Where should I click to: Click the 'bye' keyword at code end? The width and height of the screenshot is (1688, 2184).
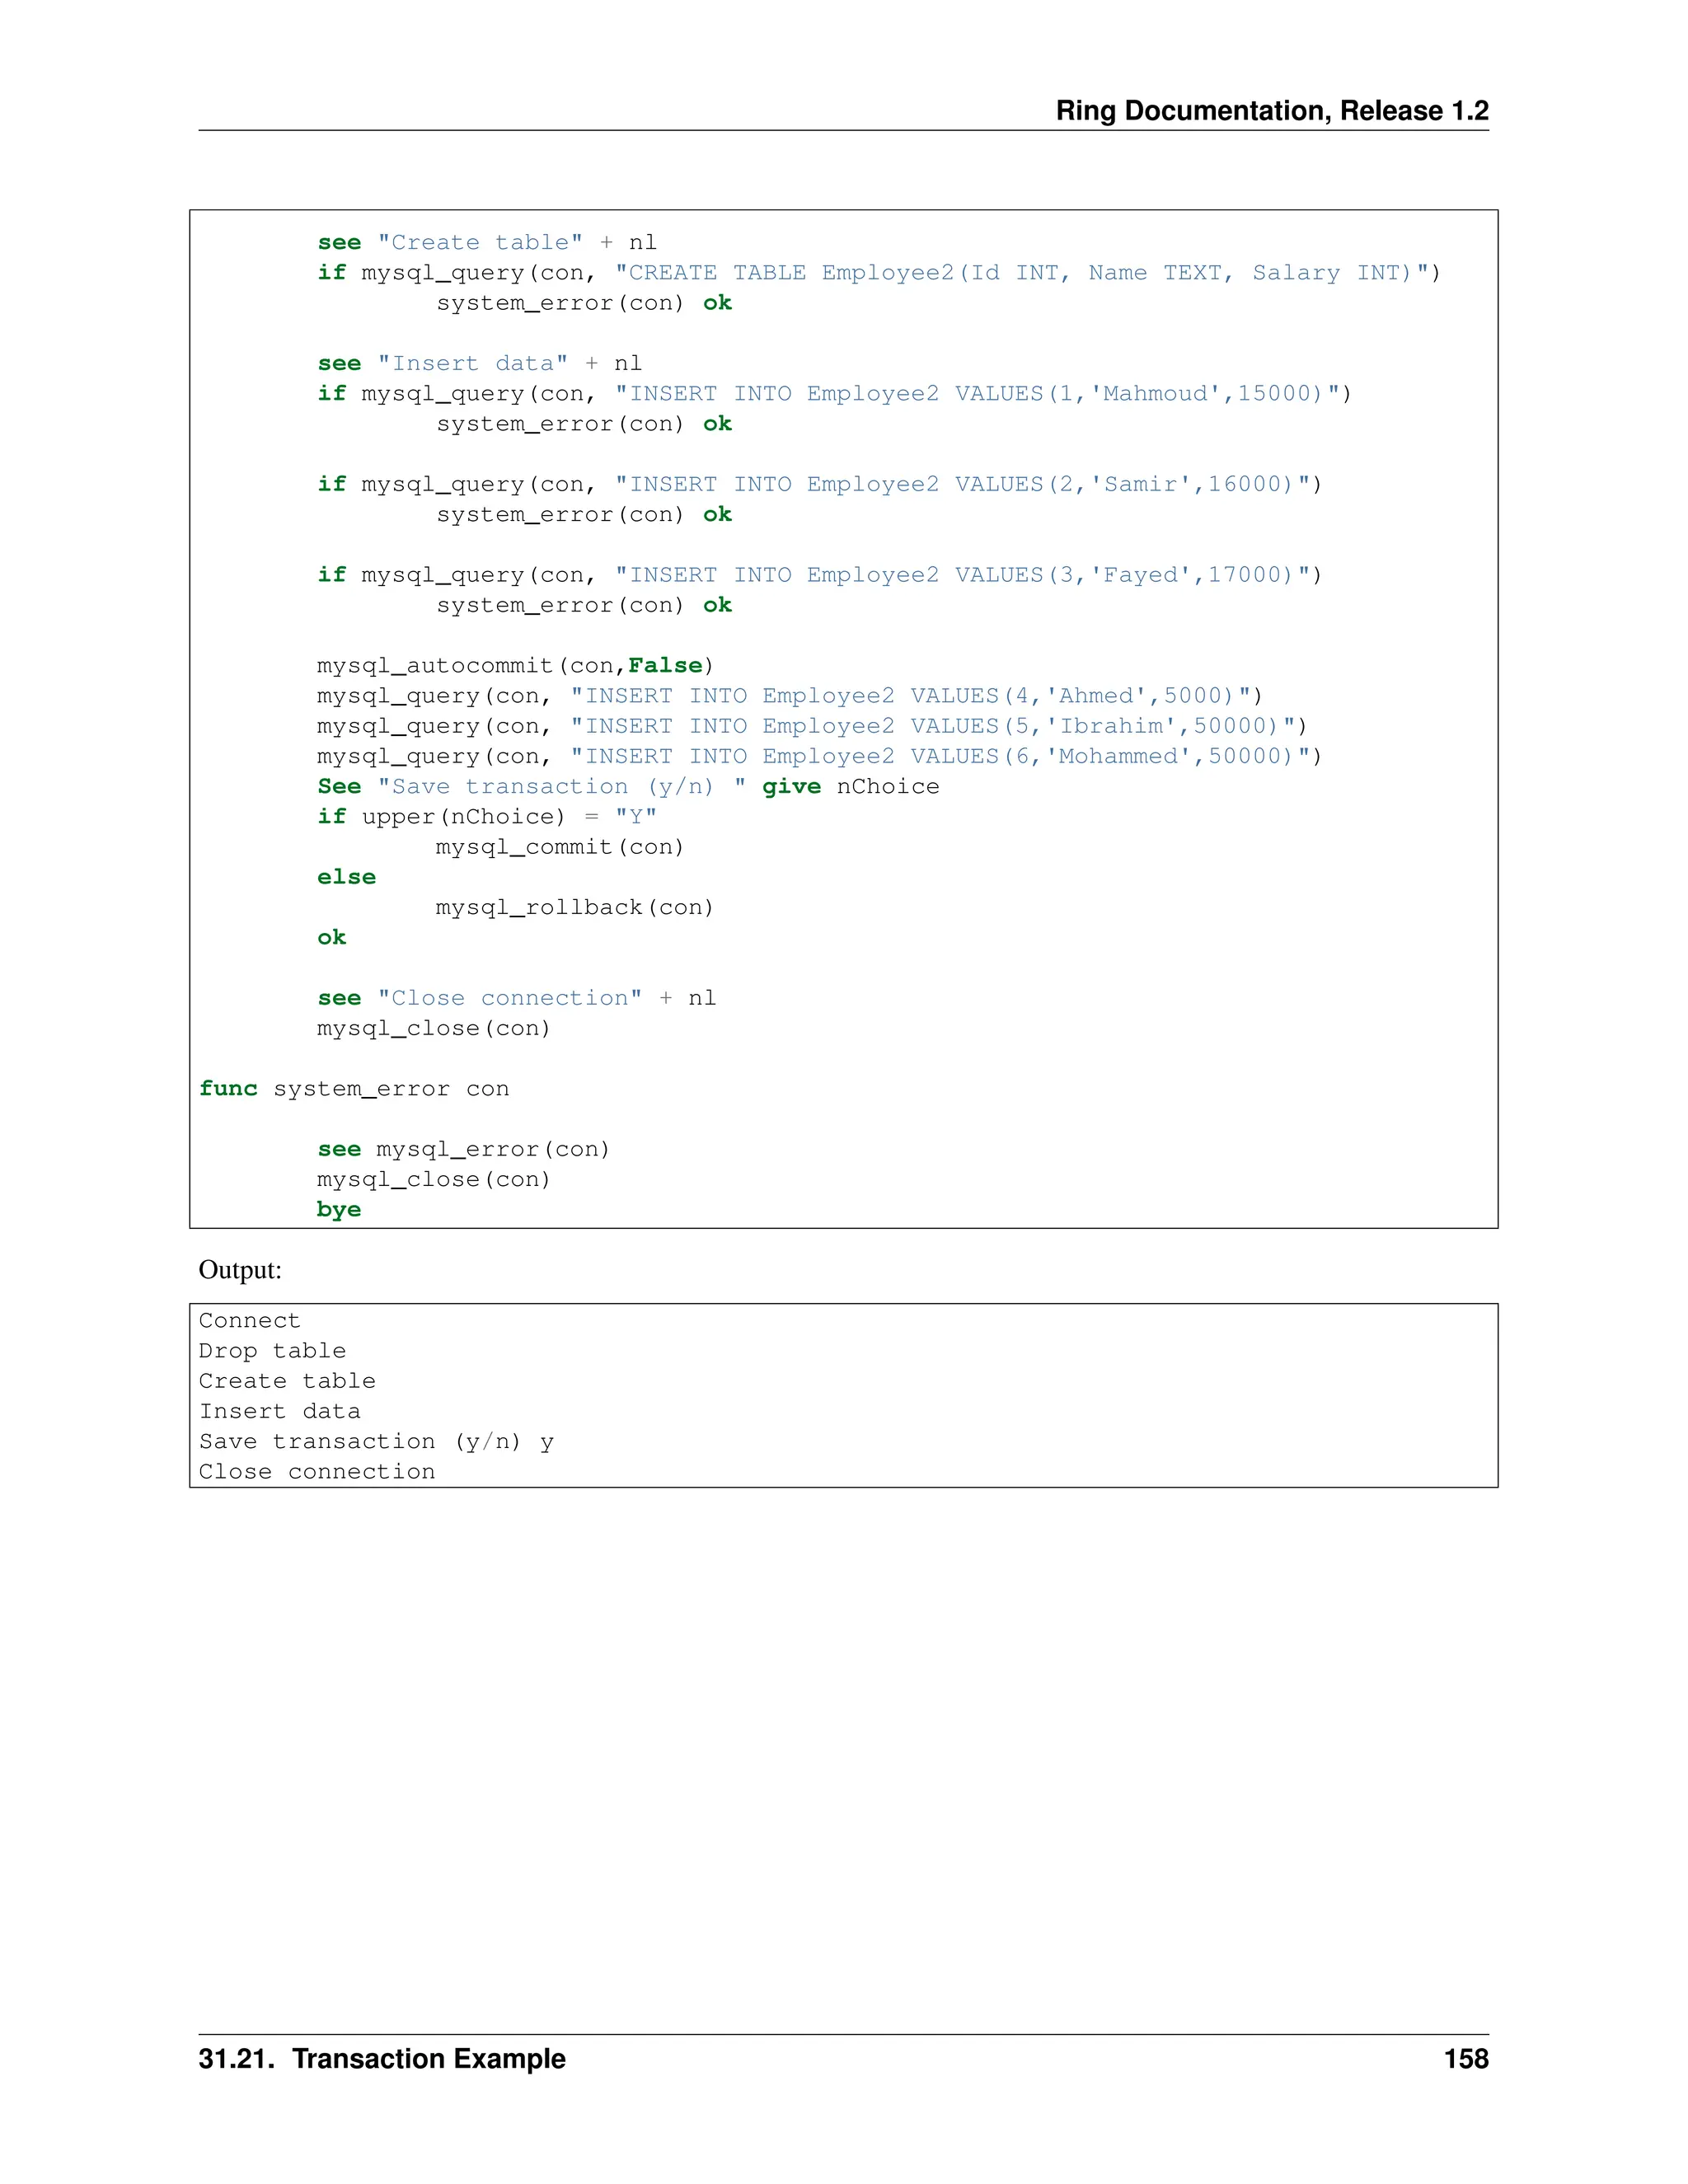tap(339, 1210)
